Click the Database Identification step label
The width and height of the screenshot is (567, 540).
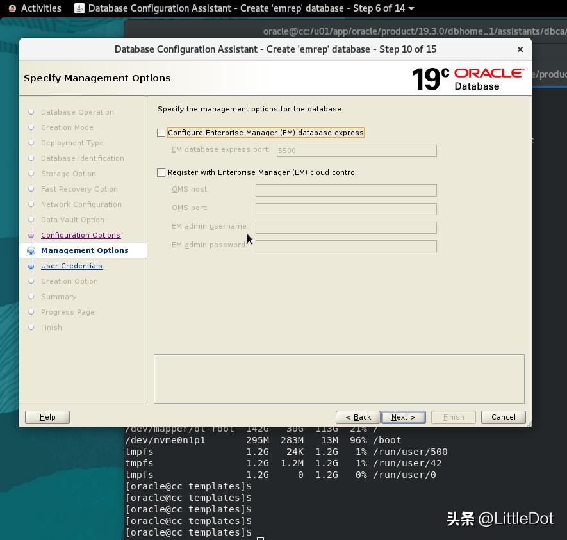coord(83,158)
